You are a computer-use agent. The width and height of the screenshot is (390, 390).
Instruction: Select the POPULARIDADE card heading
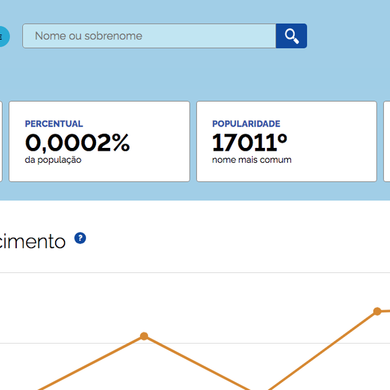[246, 124]
